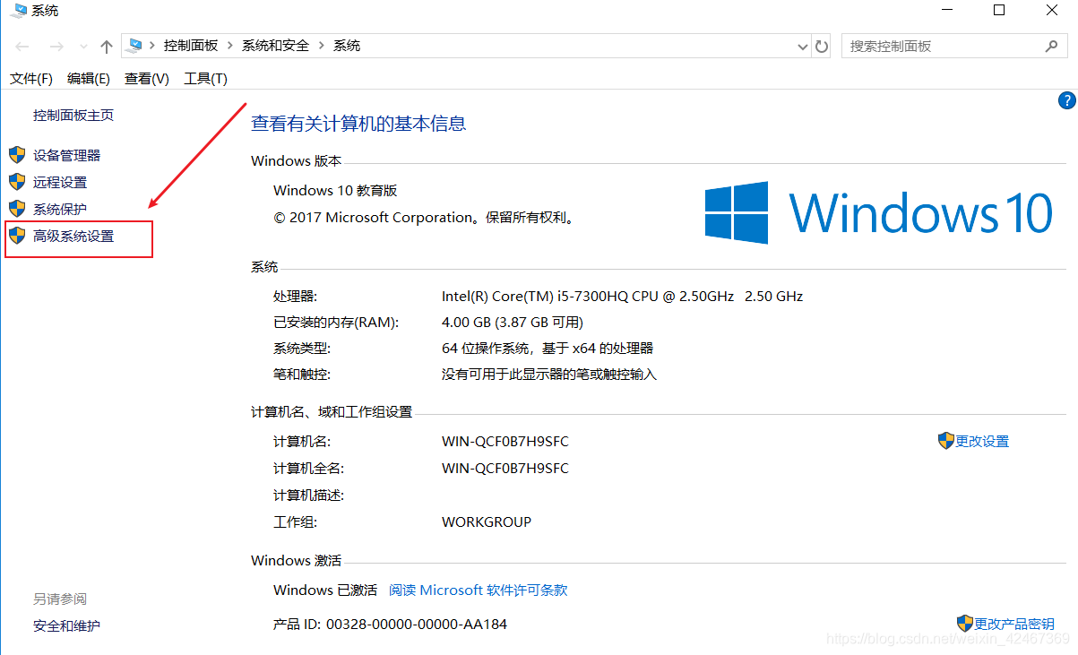Expand the chevron after 系统和安全 breadcrumb
This screenshot has width=1078, height=655.
click(x=322, y=46)
